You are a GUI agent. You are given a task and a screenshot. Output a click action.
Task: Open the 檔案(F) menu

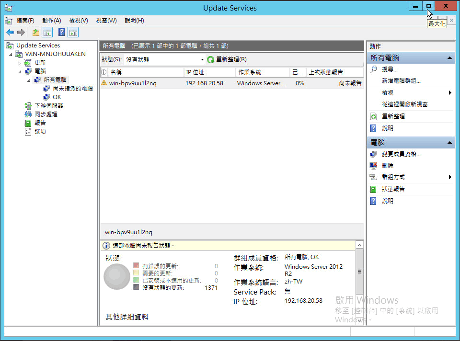[25, 21]
